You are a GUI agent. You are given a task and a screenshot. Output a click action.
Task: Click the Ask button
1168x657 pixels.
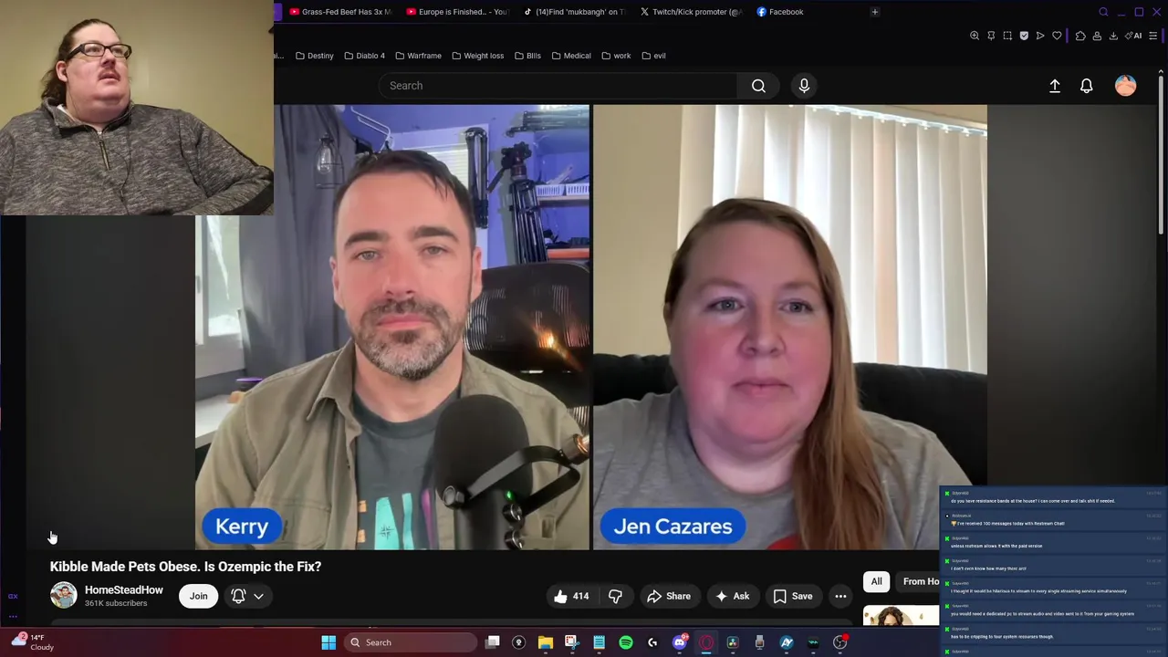click(733, 596)
